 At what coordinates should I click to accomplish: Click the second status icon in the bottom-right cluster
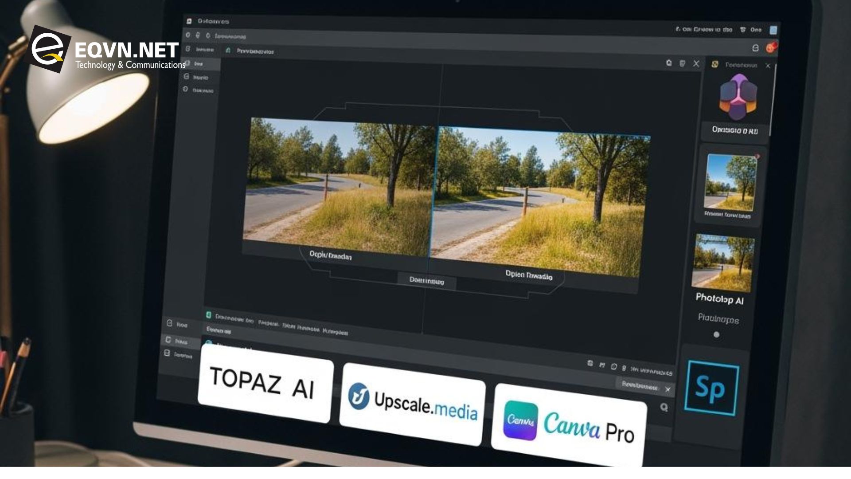[602, 365]
